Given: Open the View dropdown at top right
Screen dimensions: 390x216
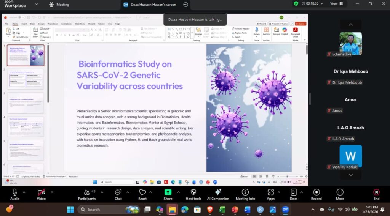Looking at the screenshot, I should [x=336, y=3].
